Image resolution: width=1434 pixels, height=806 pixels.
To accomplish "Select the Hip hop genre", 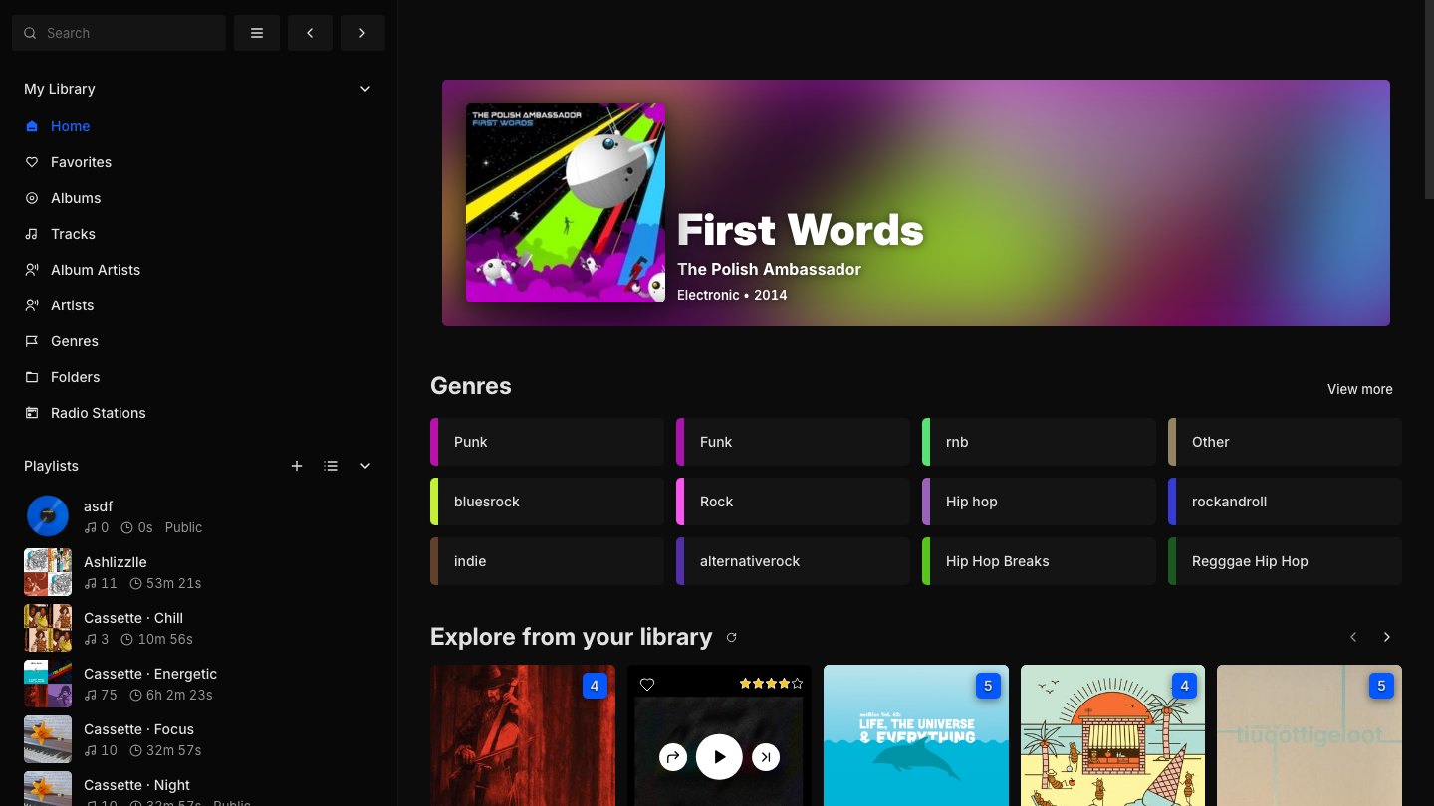I will 1039,502.
